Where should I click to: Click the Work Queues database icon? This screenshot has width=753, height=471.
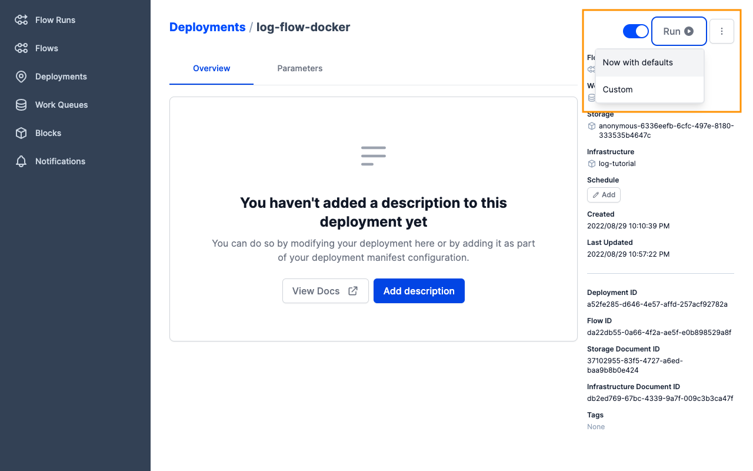21,105
